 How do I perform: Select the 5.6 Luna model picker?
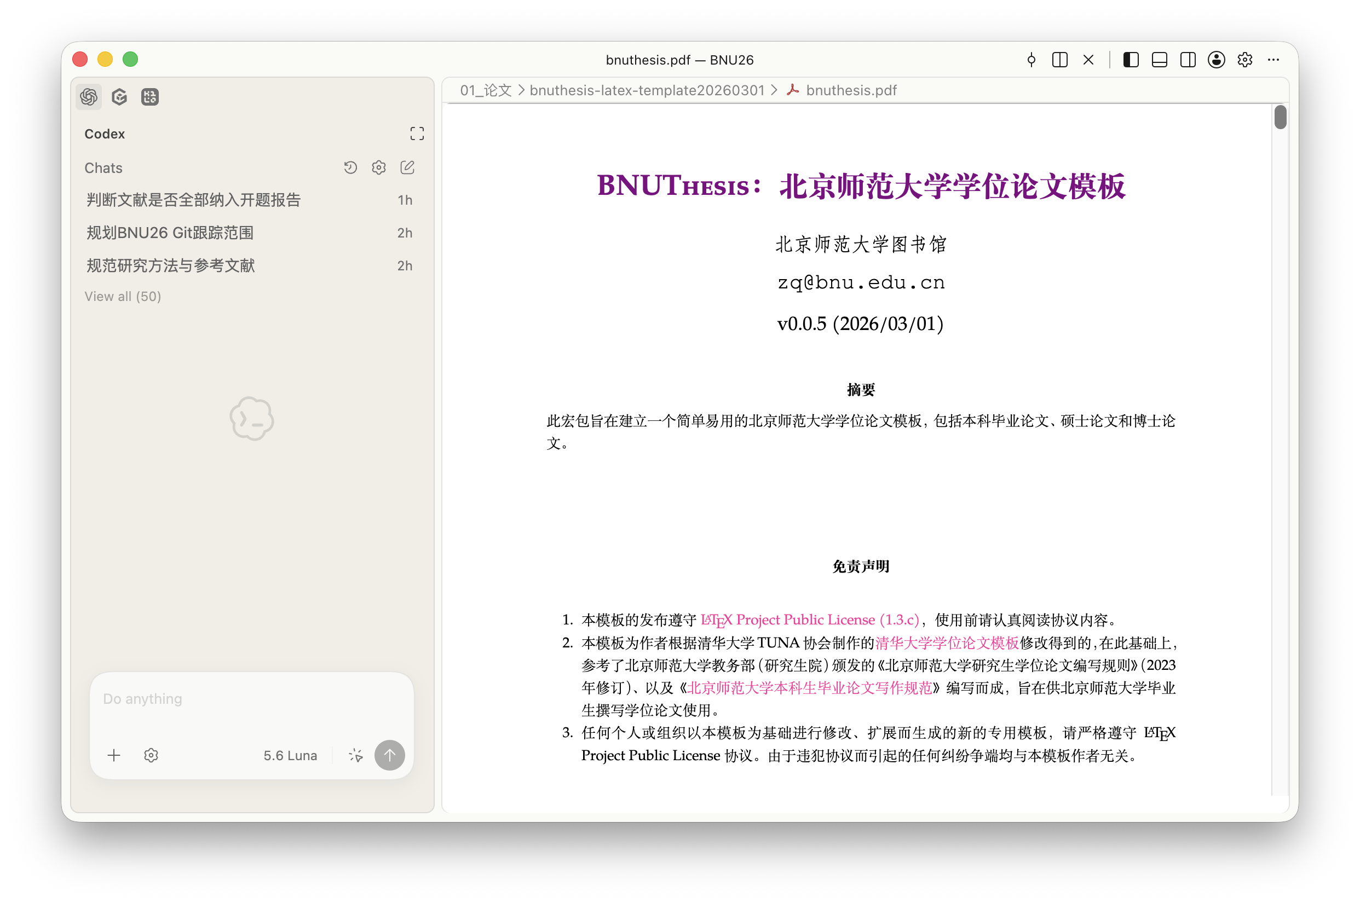click(x=290, y=756)
